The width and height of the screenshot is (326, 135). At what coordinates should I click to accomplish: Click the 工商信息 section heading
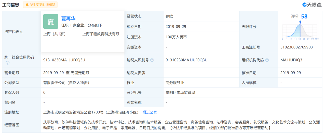tap(11, 5)
